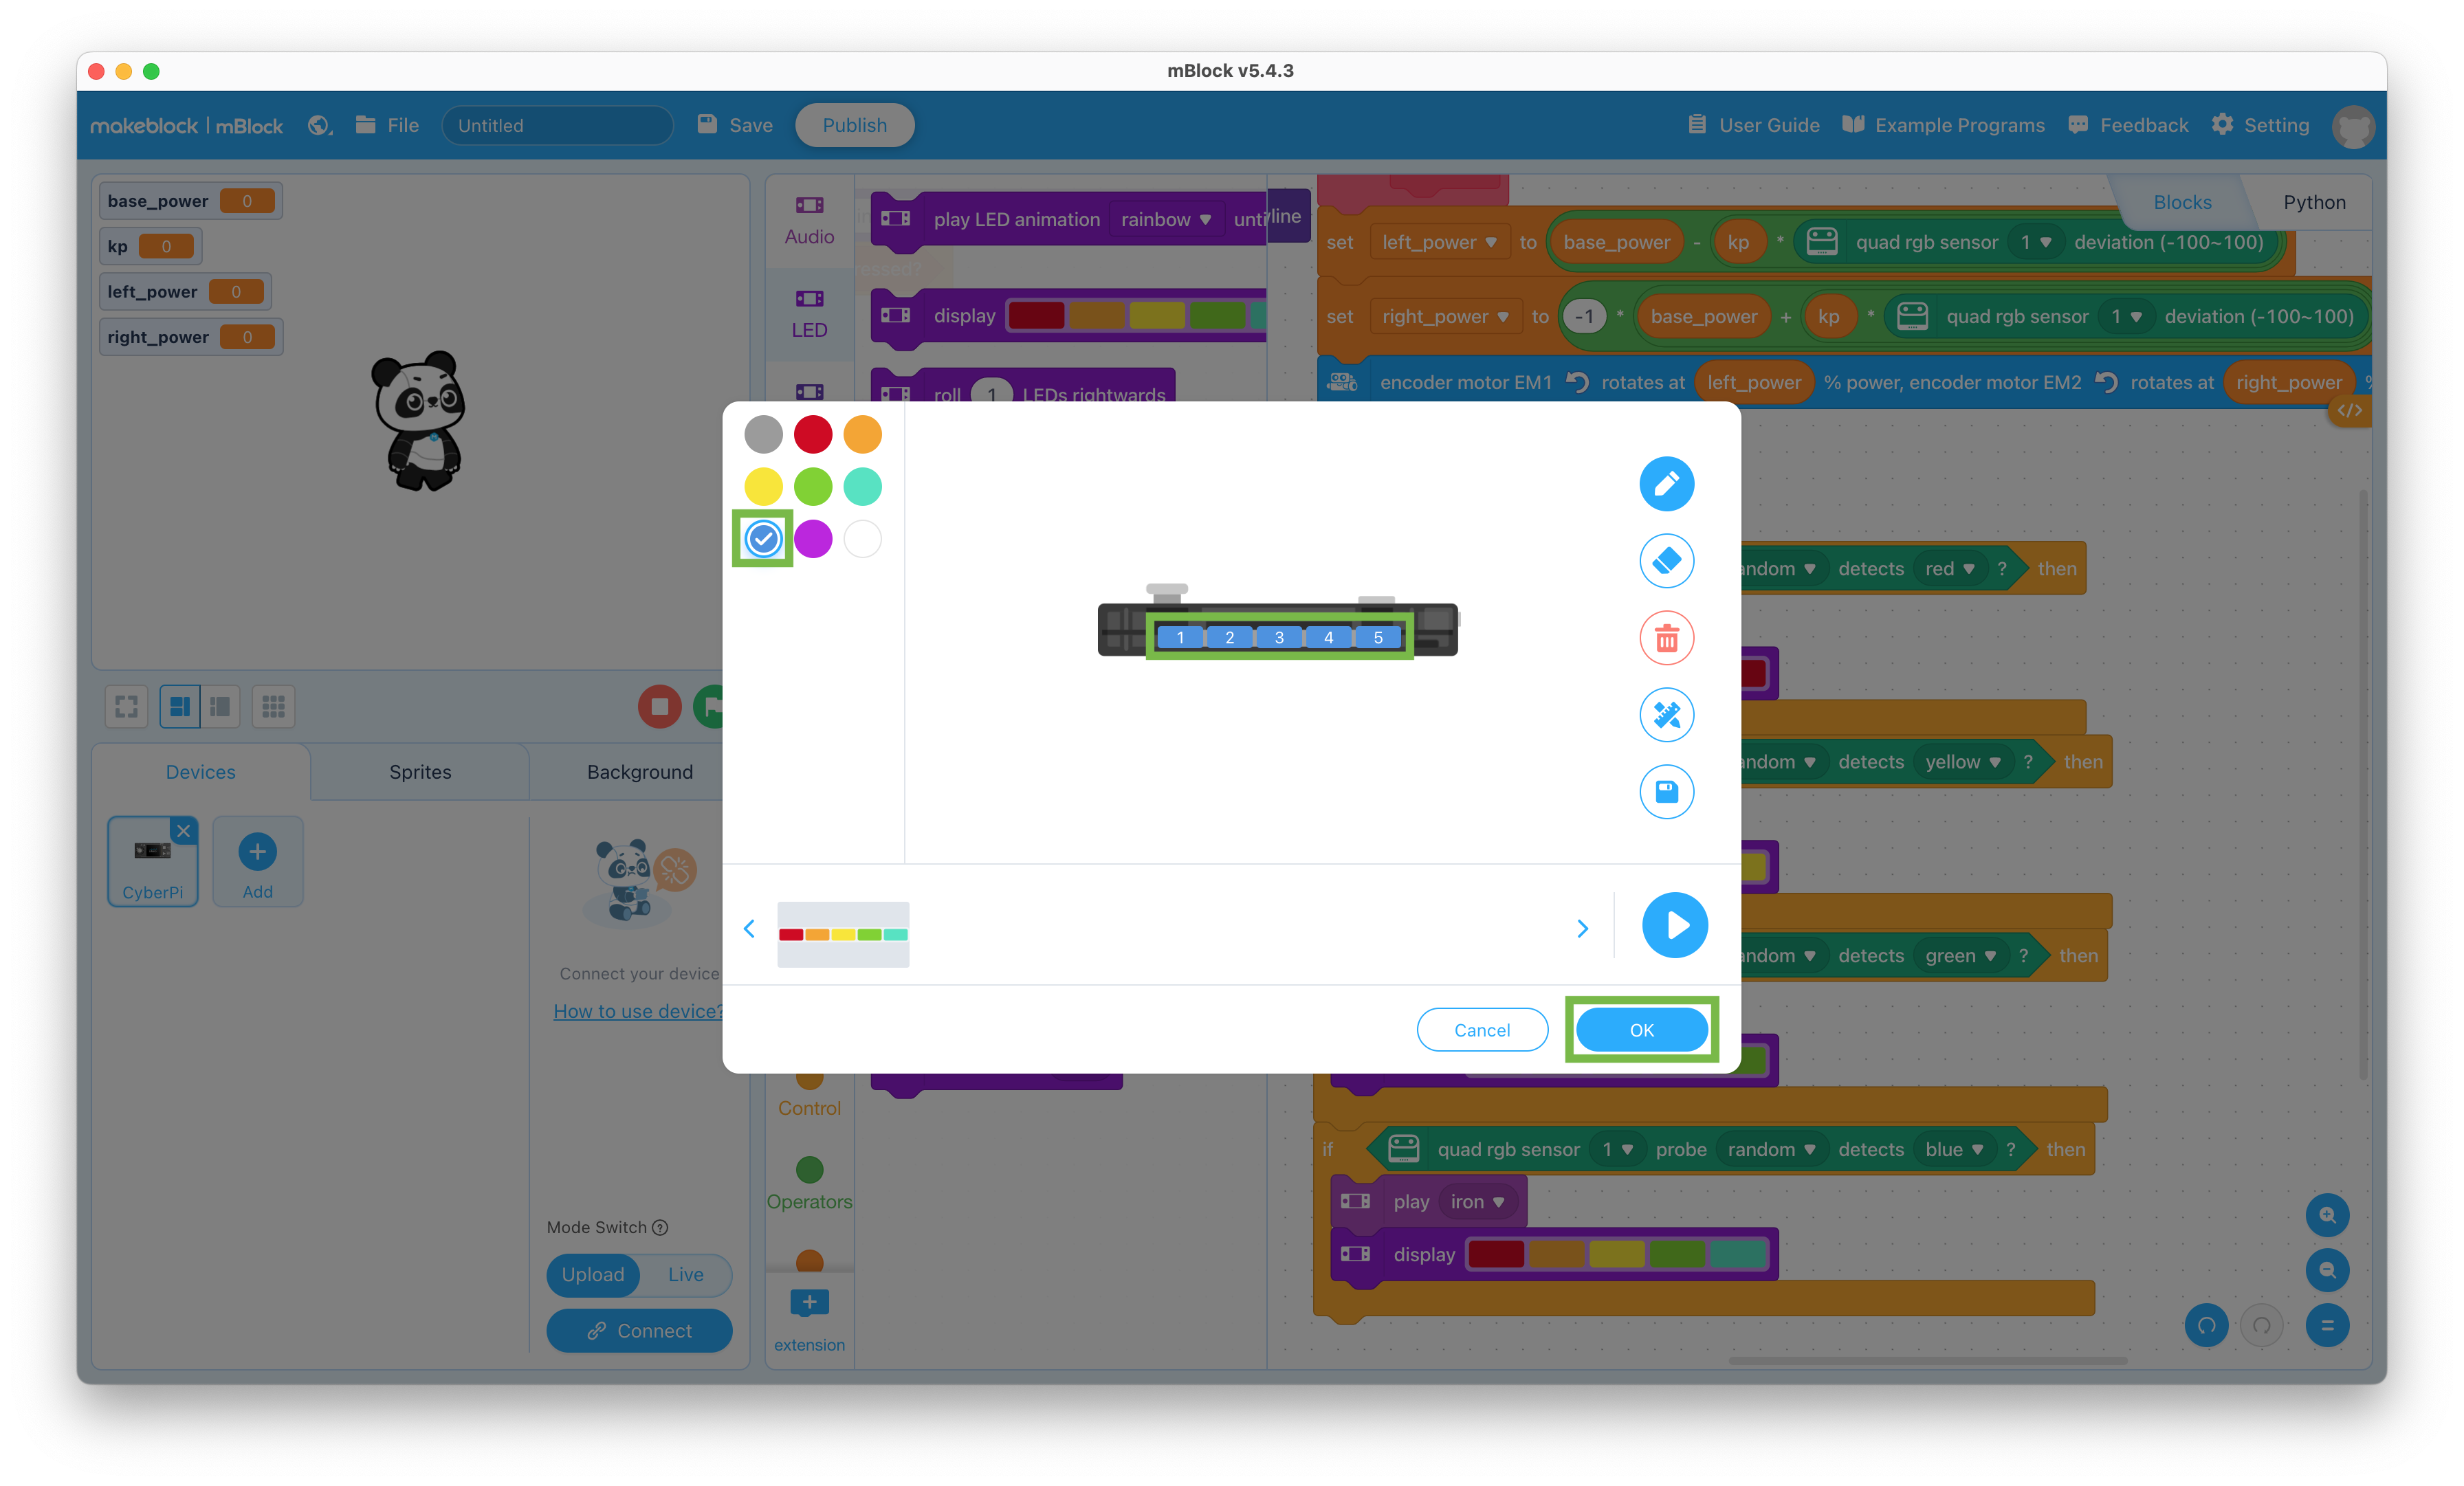Toggle the green checkmark color selection

coord(762,538)
